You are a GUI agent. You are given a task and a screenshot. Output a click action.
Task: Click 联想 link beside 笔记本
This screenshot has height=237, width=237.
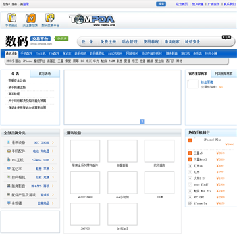[39, 169]
